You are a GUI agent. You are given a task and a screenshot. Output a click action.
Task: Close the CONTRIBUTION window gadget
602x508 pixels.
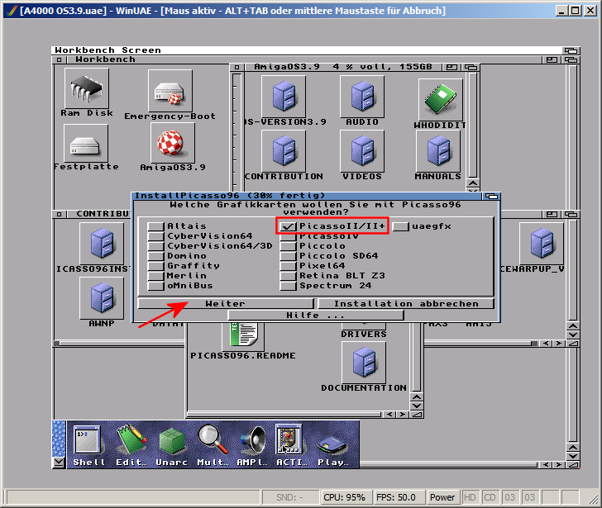pos(59,214)
